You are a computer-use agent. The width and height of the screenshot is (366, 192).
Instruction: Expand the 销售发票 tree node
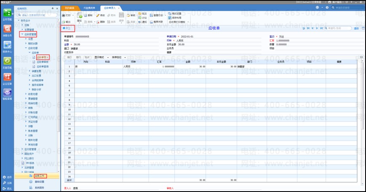tap(31, 71)
